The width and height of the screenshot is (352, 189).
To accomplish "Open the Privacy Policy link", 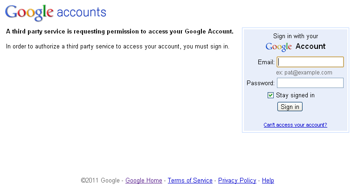I will point(237,180).
